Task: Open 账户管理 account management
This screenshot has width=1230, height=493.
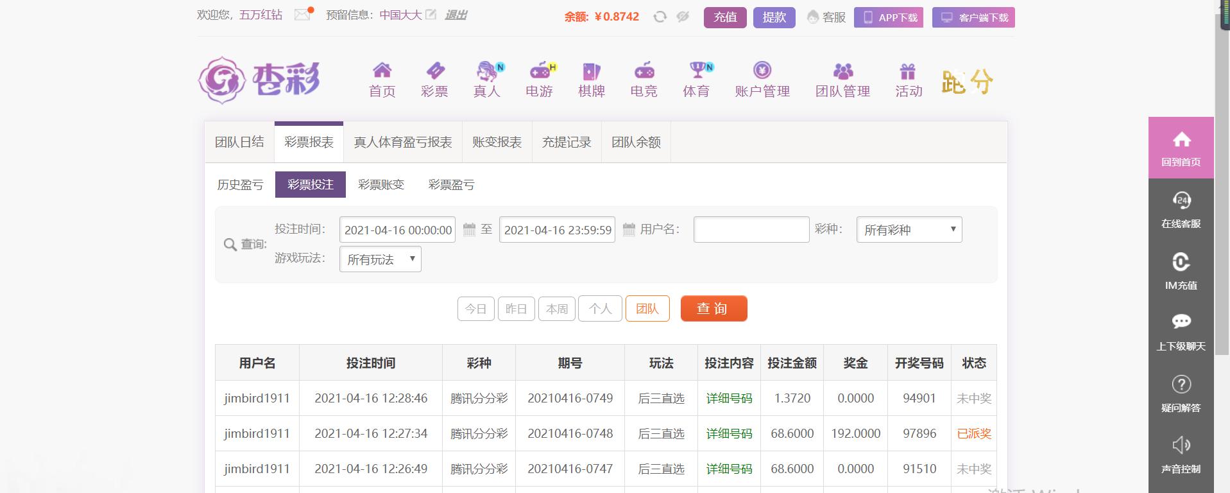Action: [x=762, y=80]
